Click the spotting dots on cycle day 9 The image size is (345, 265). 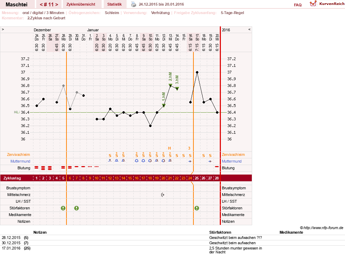tap(90, 166)
